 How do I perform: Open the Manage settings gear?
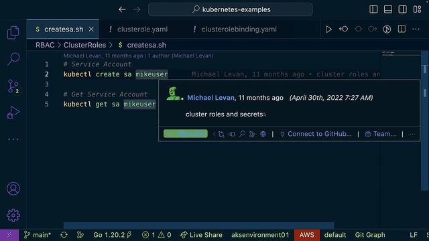point(13,216)
